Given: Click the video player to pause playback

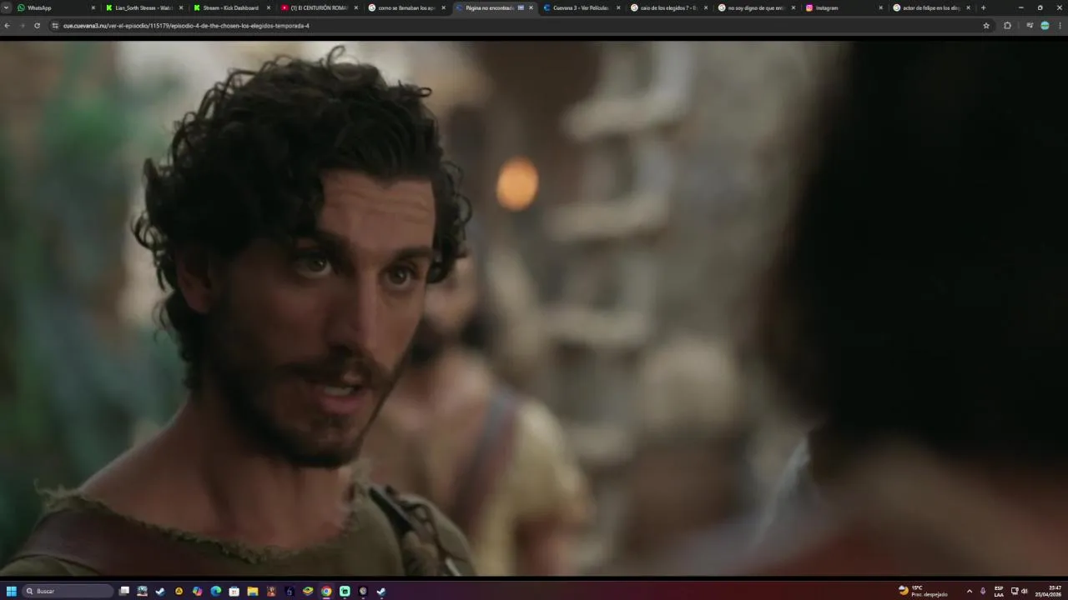Looking at the screenshot, I should 534,308.
